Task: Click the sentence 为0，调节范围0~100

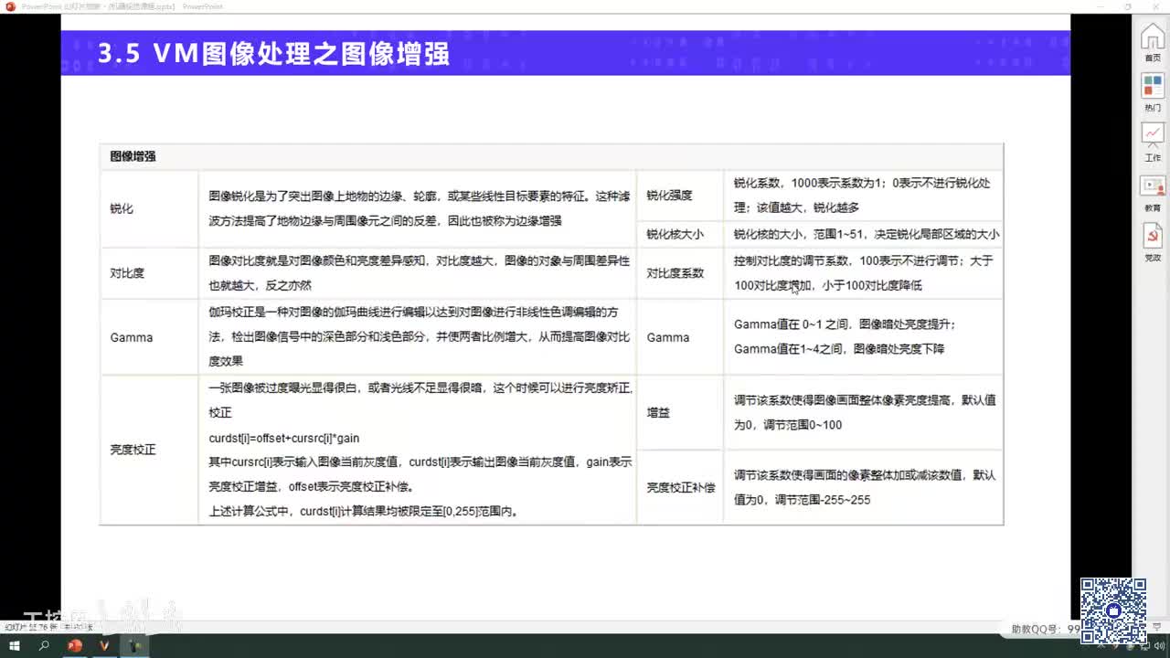Action: click(788, 425)
